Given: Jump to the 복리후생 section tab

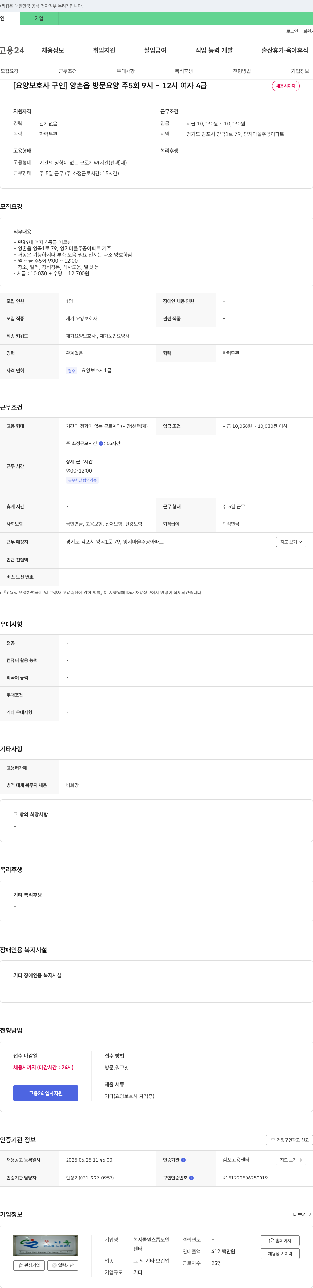Looking at the screenshot, I should click(x=184, y=71).
